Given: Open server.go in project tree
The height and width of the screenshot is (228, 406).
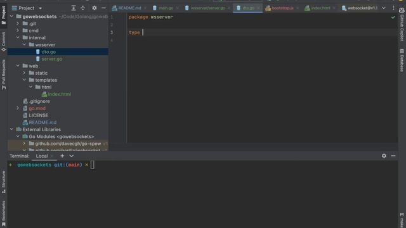Looking at the screenshot, I should coord(52,59).
